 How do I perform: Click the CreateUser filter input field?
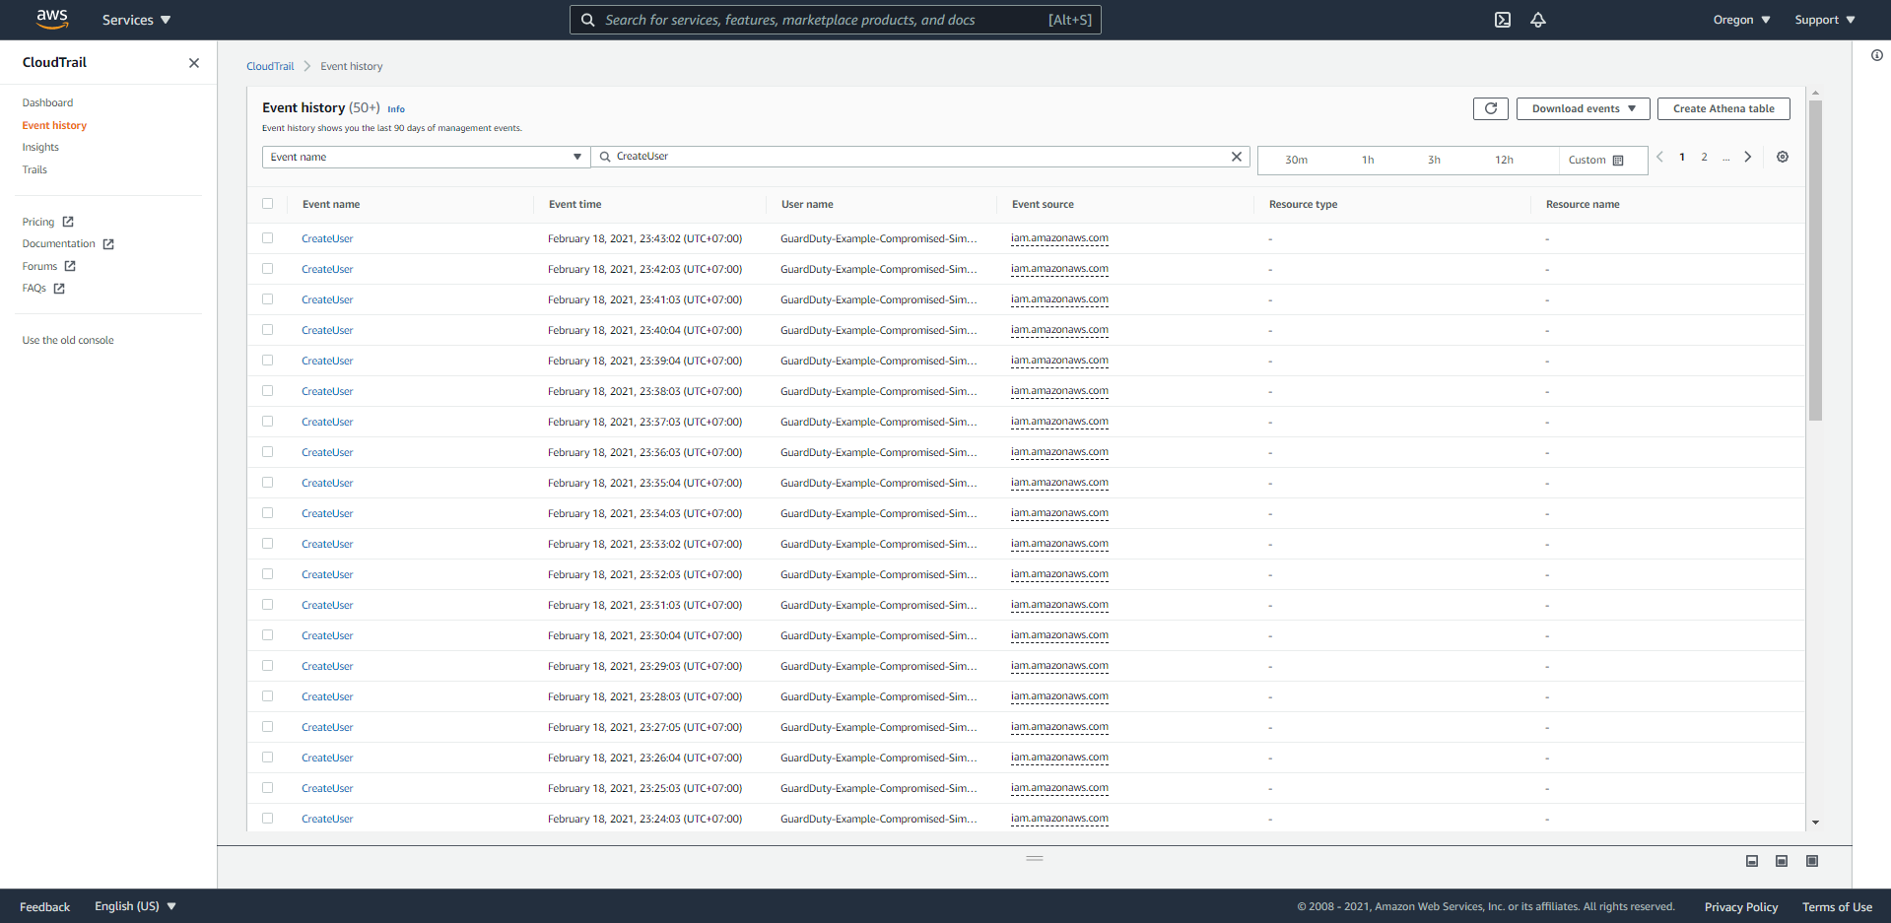[920, 157]
